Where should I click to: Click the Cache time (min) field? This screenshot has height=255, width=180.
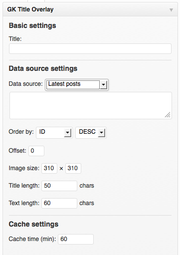click(76, 239)
